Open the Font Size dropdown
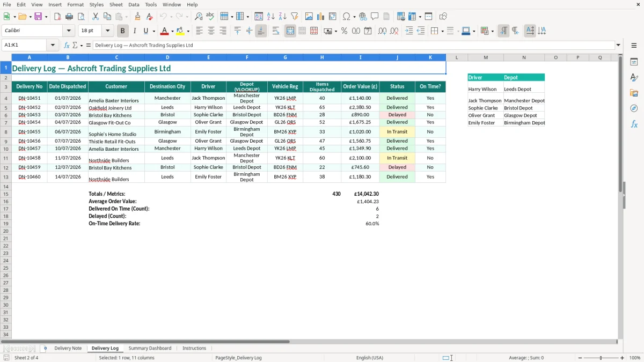The width and height of the screenshot is (644, 362). pos(108,31)
